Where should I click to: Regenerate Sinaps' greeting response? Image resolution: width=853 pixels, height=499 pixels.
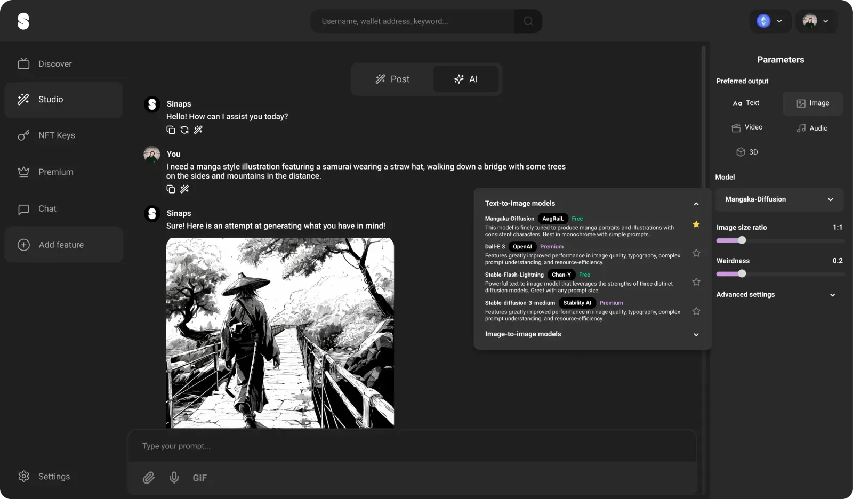[x=184, y=130]
